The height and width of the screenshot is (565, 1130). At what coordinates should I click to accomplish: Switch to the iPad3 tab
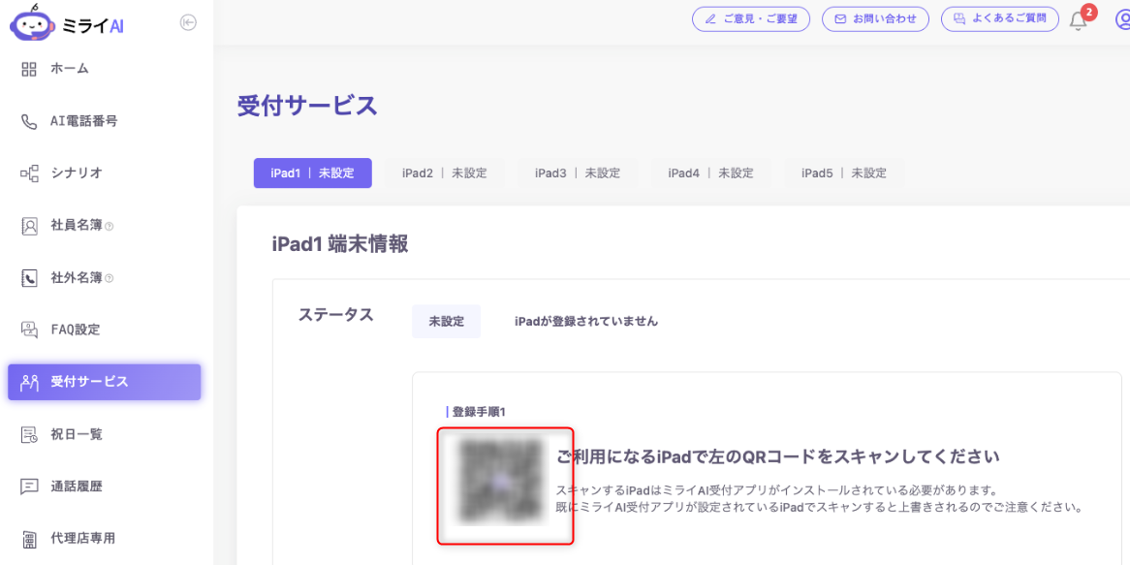(x=577, y=173)
